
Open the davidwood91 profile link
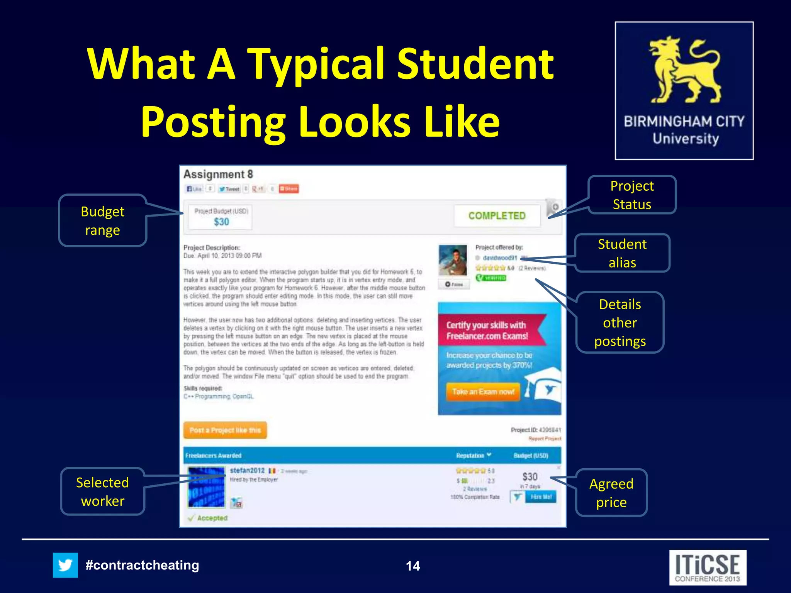pos(500,258)
